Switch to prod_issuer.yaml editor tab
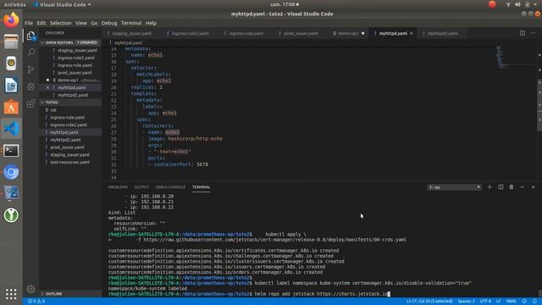 tap(301, 34)
